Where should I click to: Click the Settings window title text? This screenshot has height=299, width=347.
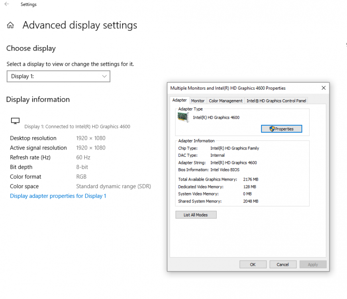pos(29,4)
